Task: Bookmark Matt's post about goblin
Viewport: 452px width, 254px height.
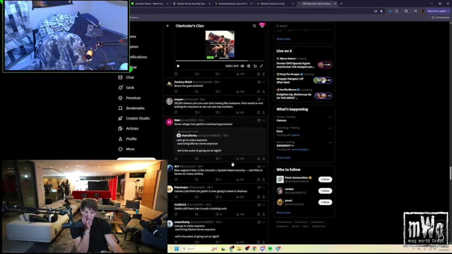Action: [258, 158]
